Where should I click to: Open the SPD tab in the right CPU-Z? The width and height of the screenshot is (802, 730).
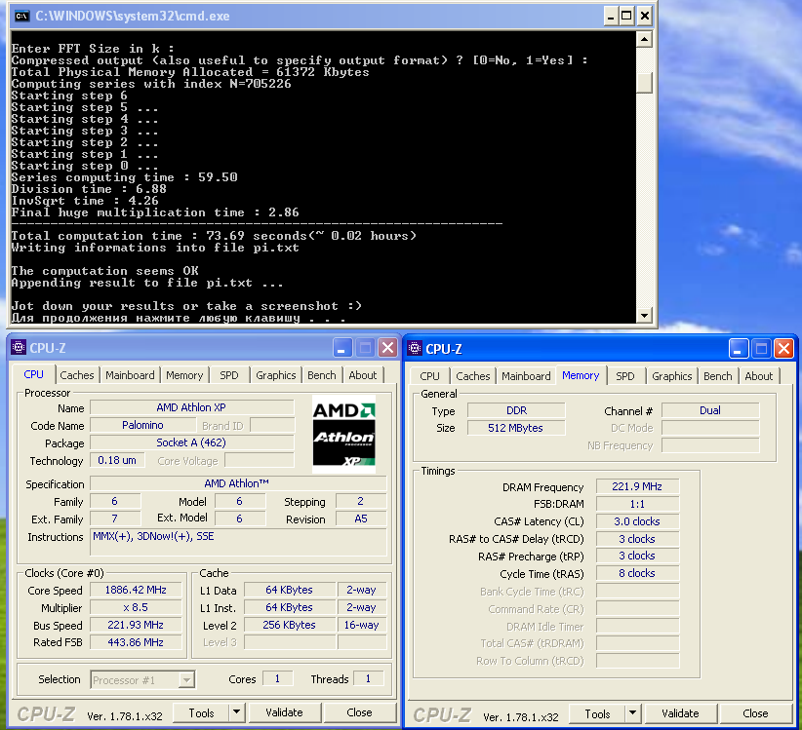pos(625,376)
